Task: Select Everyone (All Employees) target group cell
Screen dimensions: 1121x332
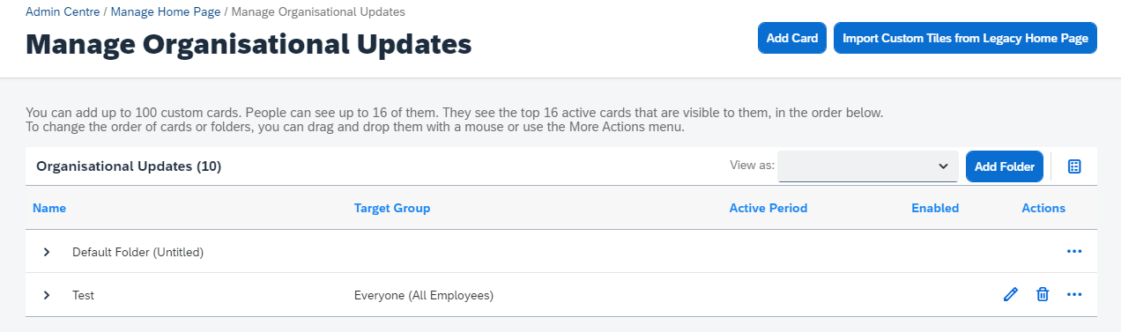Action: (x=424, y=295)
